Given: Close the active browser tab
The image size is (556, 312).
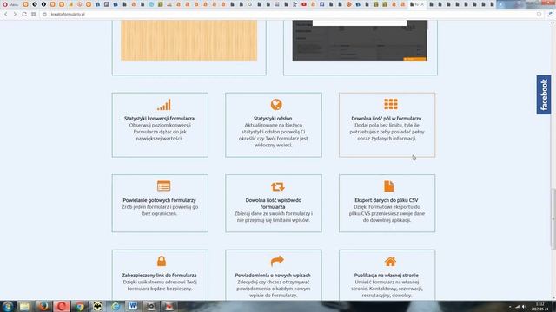Looking at the screenshot, I should [422, 4].
